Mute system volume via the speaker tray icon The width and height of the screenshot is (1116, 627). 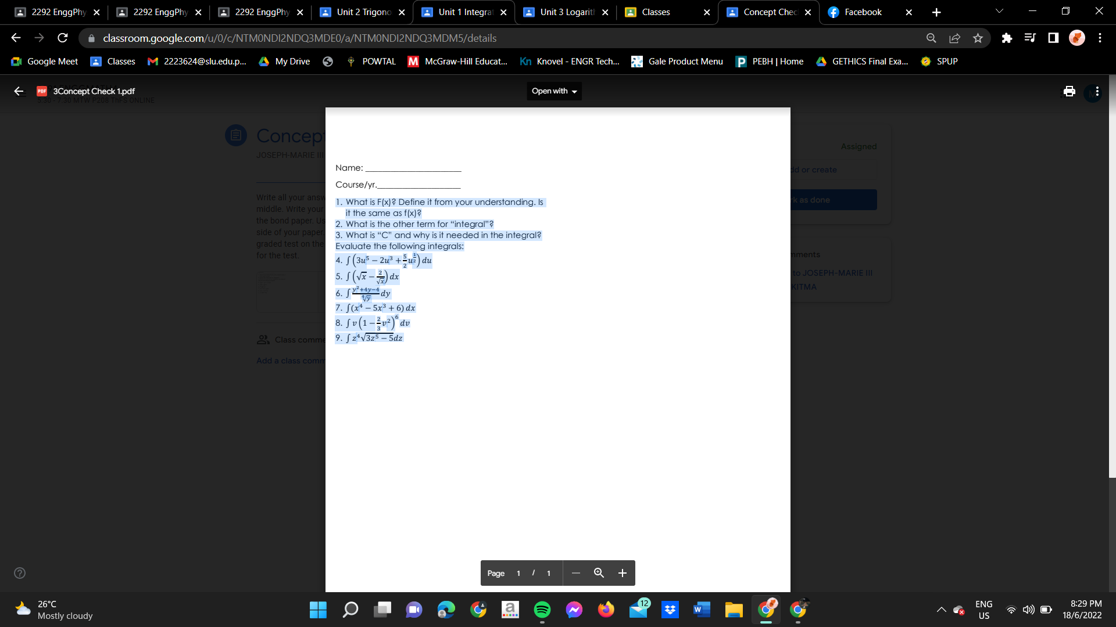(x=1028, y=610)
